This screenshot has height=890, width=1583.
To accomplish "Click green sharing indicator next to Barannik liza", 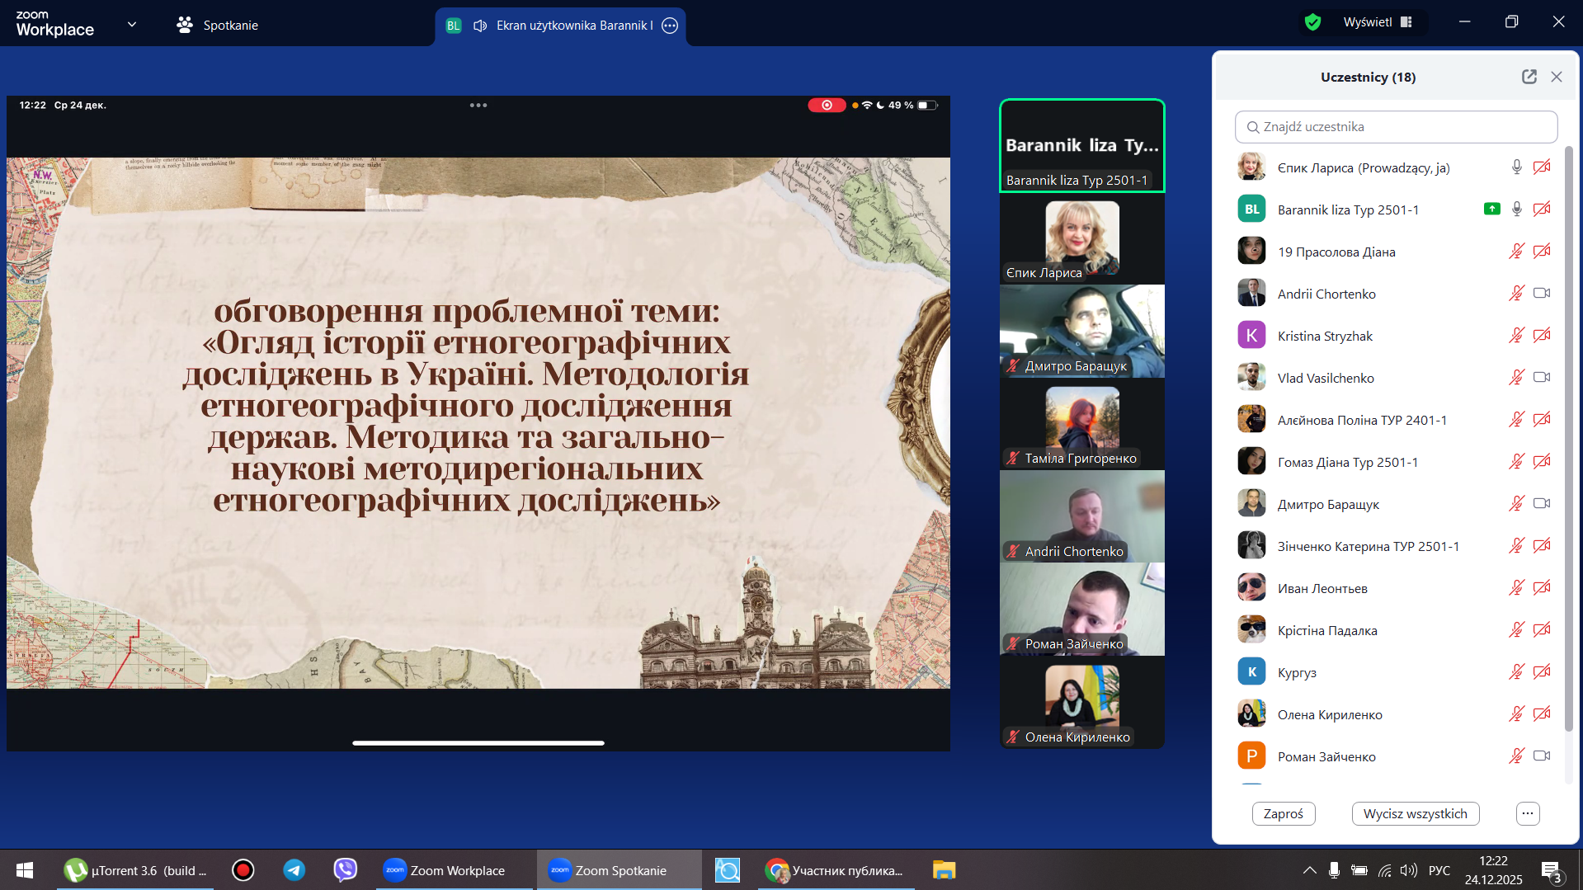I will point(1491,210).
